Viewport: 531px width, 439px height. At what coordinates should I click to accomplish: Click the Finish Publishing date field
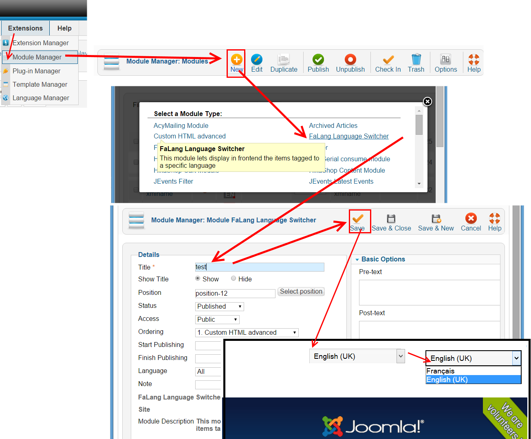pyautogui.click(x=208, y=358)
